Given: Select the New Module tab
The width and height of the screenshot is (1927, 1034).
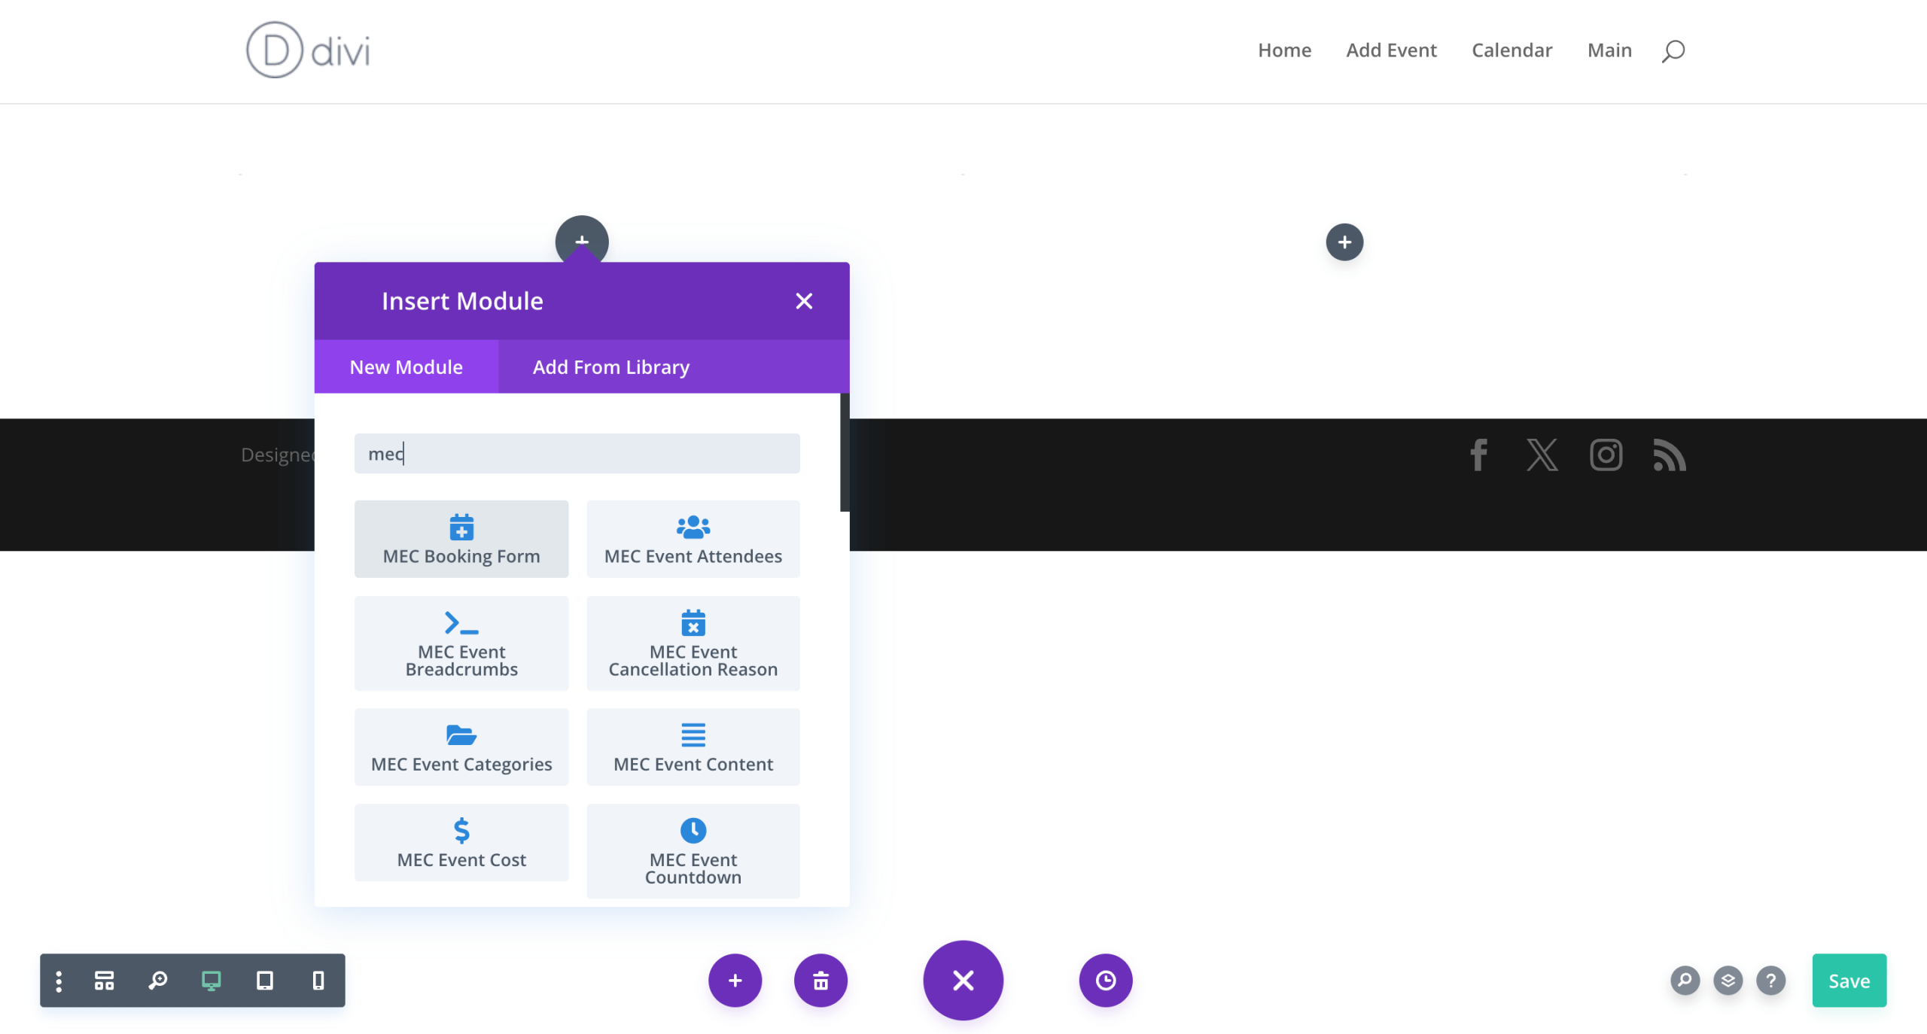Looking at the screenshot, I should (x=406, y=366).
